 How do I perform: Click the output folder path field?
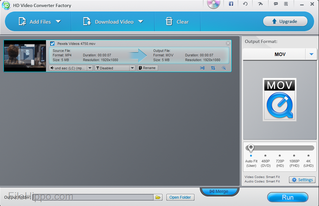[93, 197]
